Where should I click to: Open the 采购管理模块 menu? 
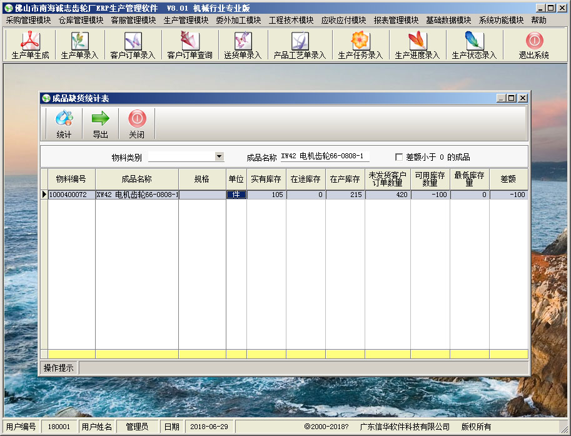28,20
